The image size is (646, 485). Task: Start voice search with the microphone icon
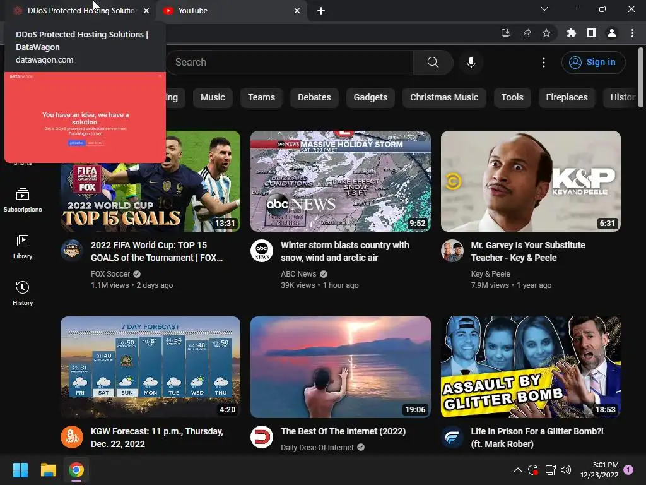click(x=471, y=63)
